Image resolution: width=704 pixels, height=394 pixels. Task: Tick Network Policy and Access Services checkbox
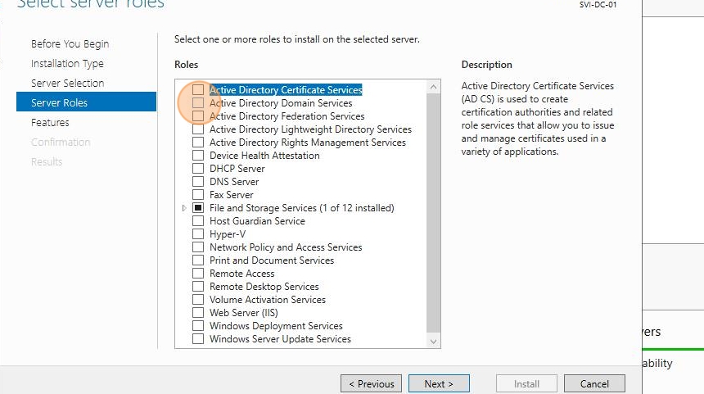click(198, 247)
